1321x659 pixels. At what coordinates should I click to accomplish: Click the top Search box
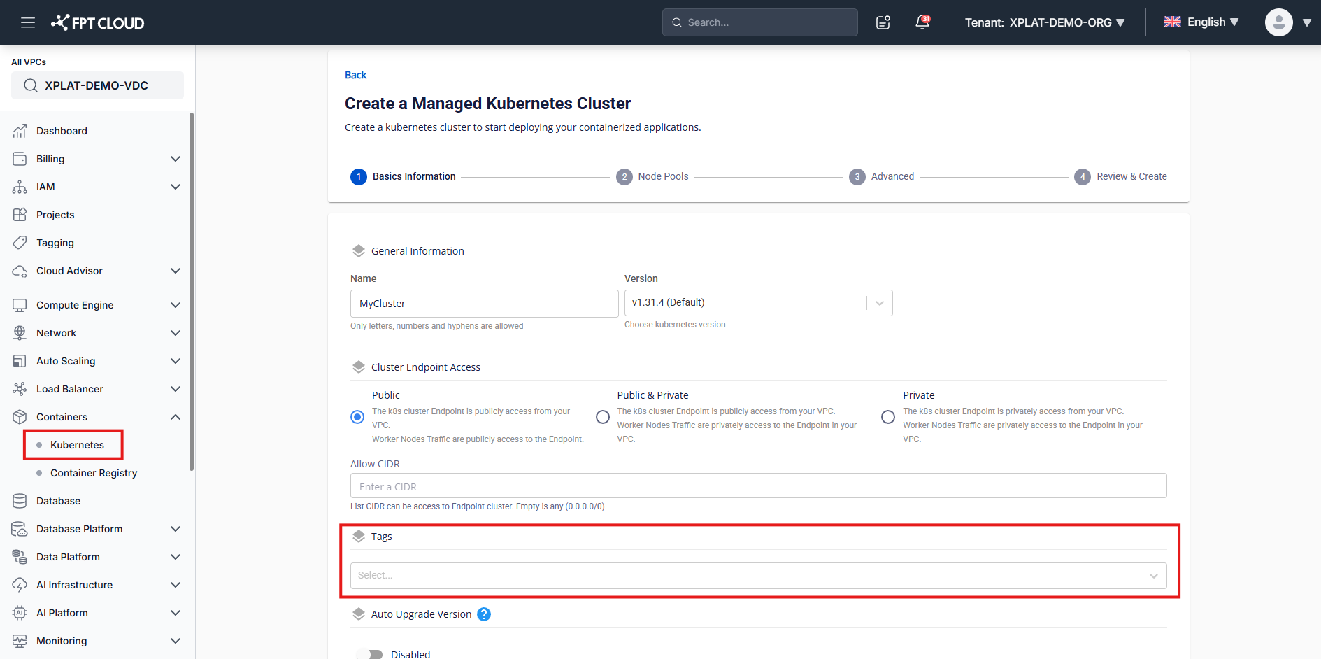(x=759, y=22)
